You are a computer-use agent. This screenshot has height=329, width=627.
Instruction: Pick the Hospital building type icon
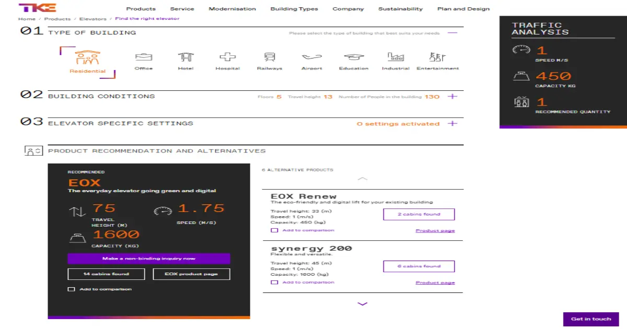[x=228, y=57]
